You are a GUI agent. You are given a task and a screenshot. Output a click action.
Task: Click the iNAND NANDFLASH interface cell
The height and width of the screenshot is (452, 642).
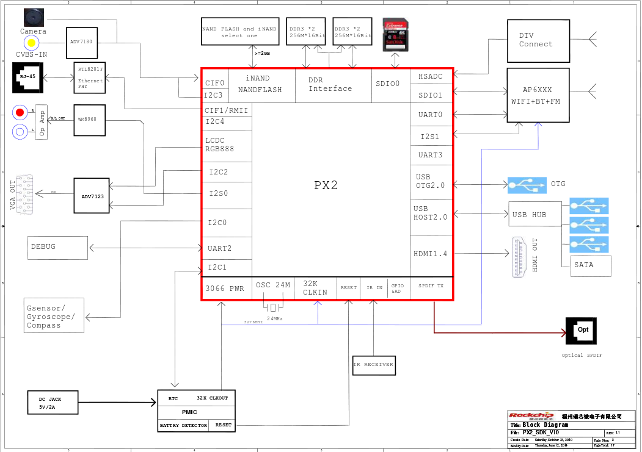261,85
